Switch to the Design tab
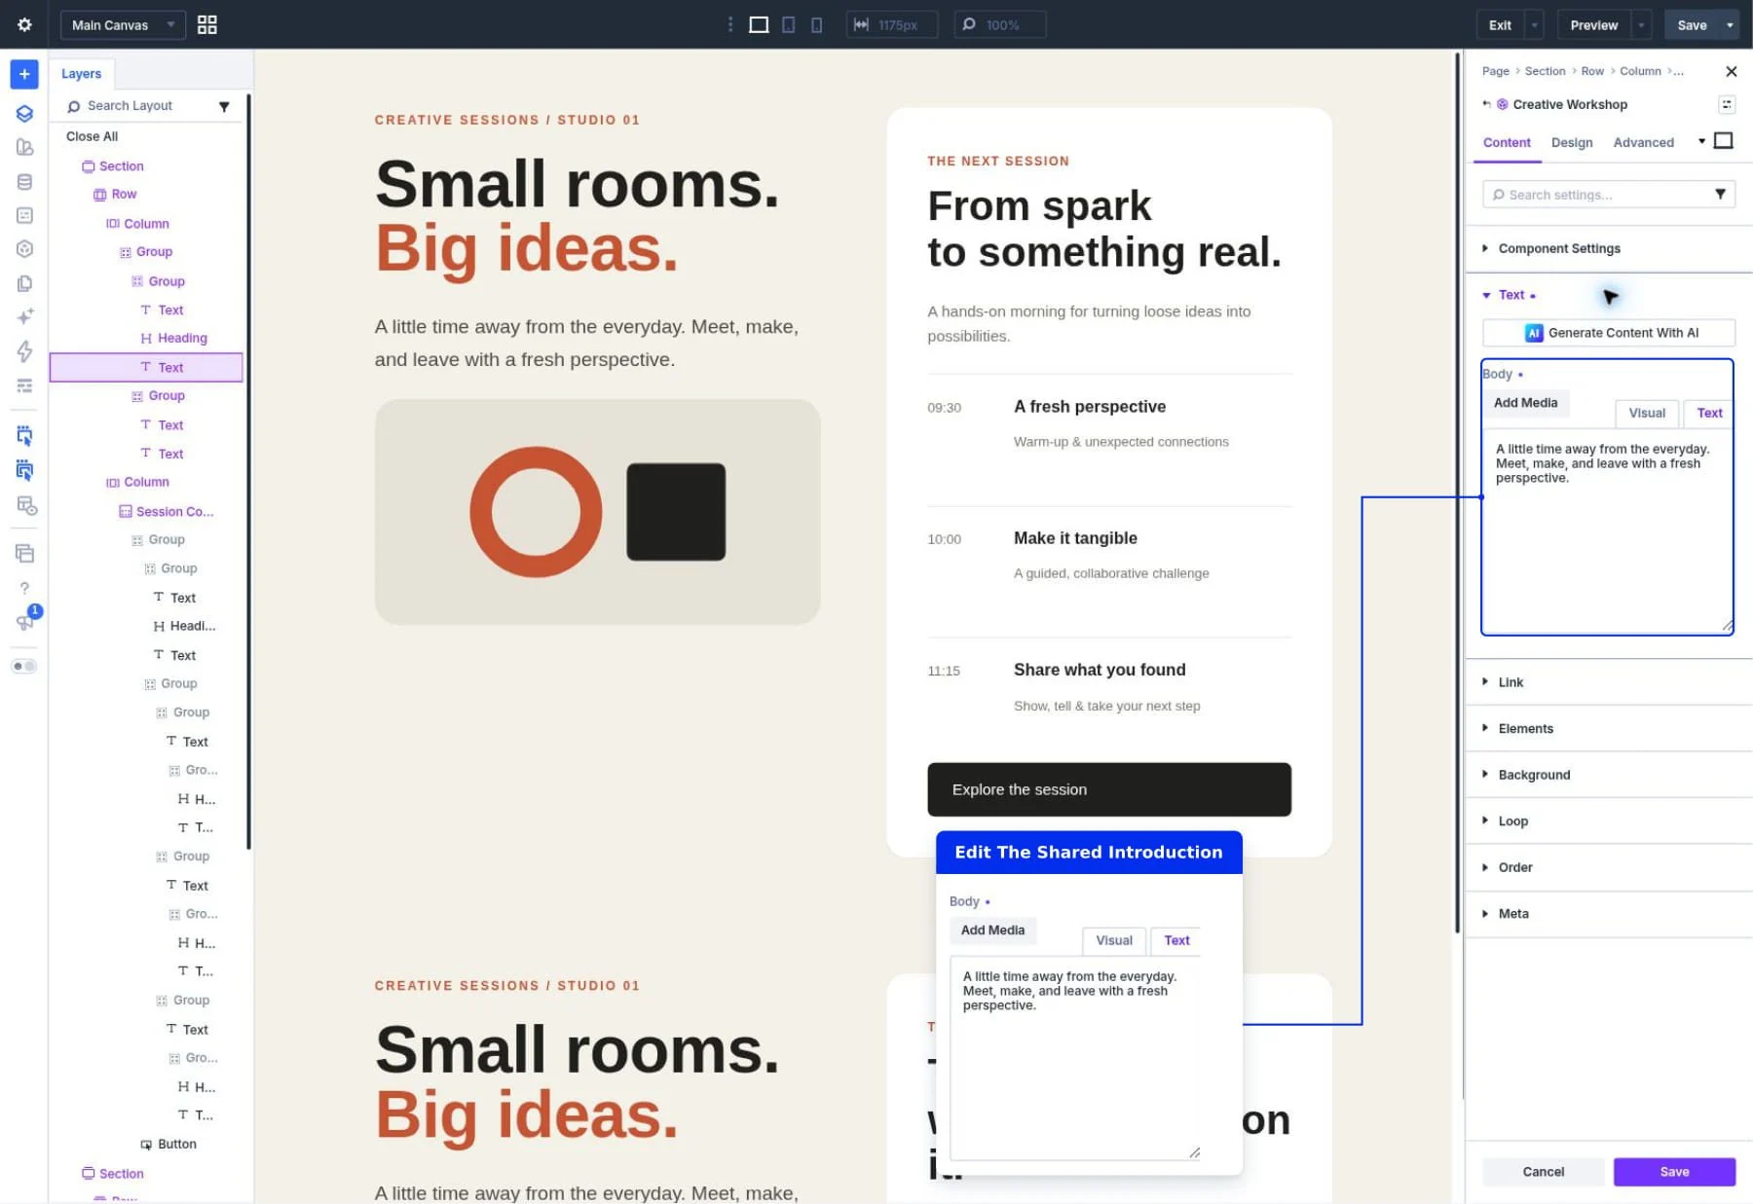Viewport: 1753px width, 1204px height. [1572, 142]
